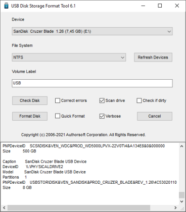The height and width of the screenshot is (212, 186).
Task: Enable the Correct errors checkbox
Action: tap(58, 100)
